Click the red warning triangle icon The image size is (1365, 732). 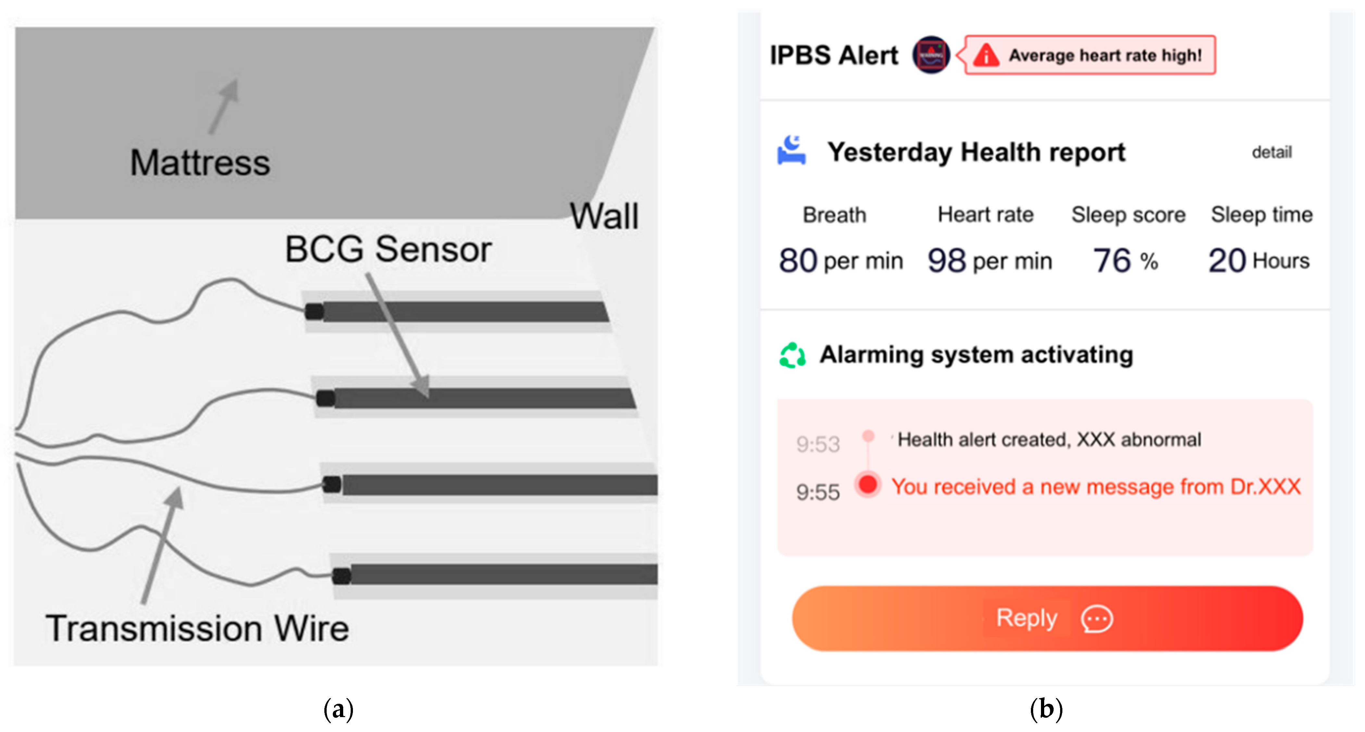[x=985, y=55]
